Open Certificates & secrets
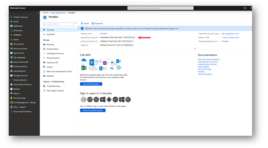This screenshot has width=268, height=148. pyautogui.click(x=55, y=54)
